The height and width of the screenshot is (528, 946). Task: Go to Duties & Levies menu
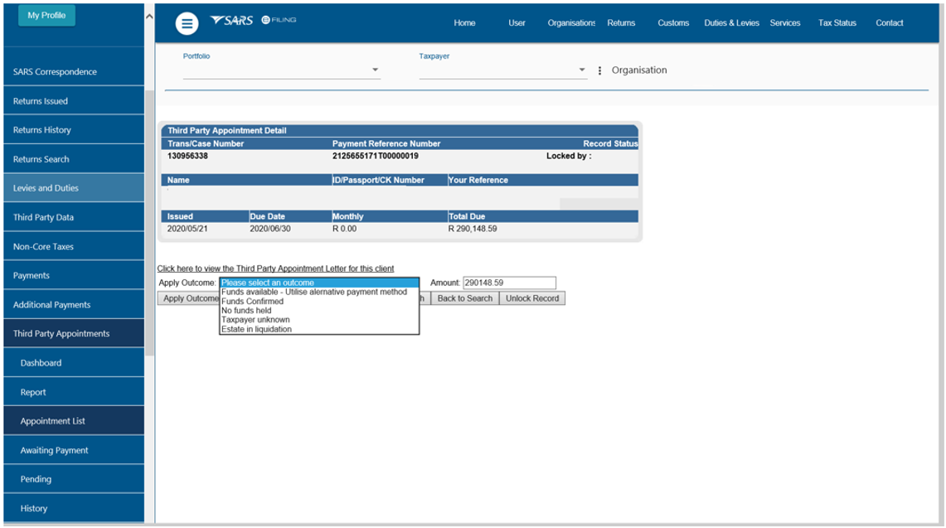(731, 23)
